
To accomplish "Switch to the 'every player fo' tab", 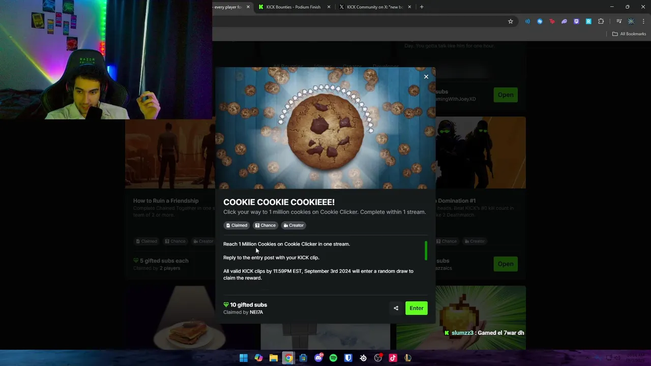I will click(x=227, y=7).
